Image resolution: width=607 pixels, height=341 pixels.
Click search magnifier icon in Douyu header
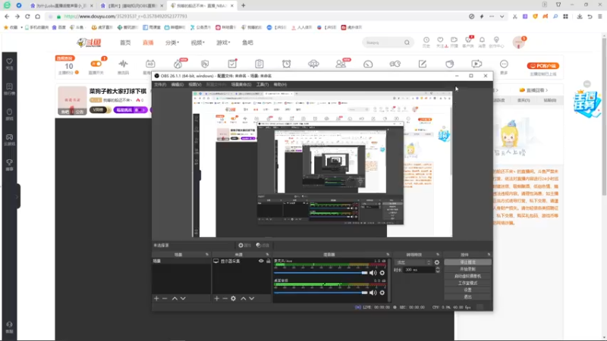(x=407, y=42)
